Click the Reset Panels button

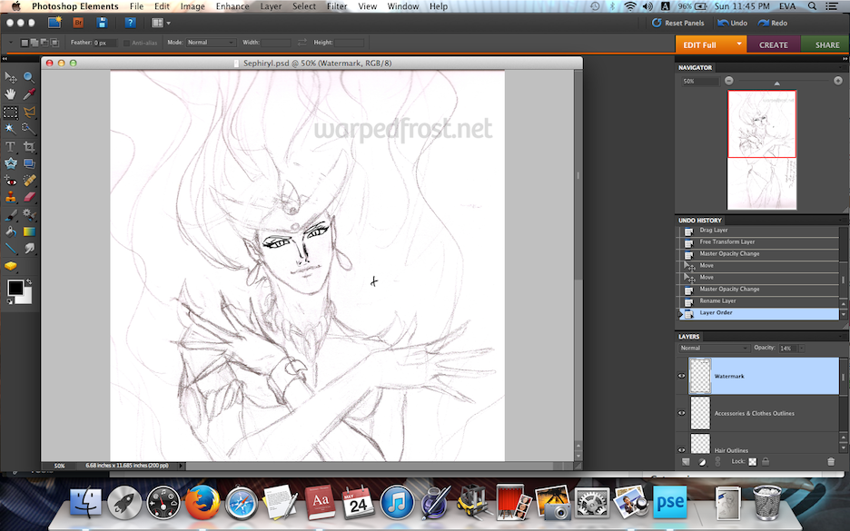[678, 23]
